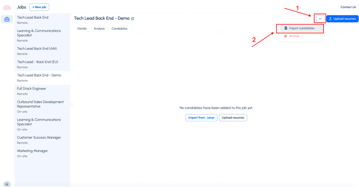Open the three-dots more options menu

pyautogui.click(x=320, y=19)
